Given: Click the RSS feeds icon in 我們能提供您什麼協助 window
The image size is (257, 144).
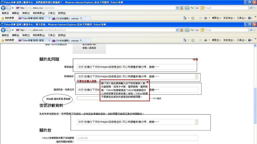Looking at the screenshot, I should (193, 18).
